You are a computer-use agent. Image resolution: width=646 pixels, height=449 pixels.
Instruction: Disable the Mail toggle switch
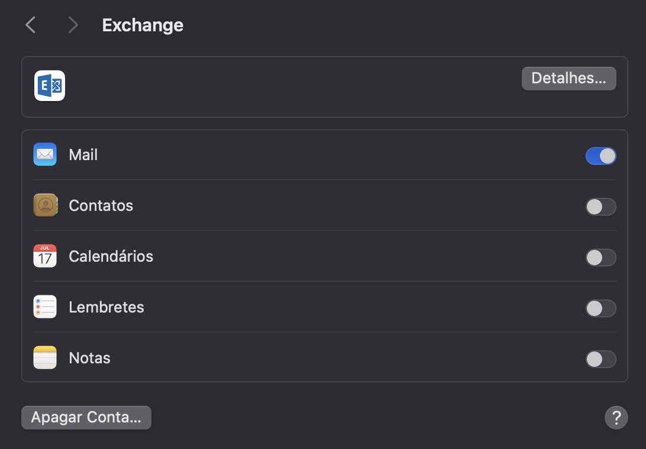(600, 156)
